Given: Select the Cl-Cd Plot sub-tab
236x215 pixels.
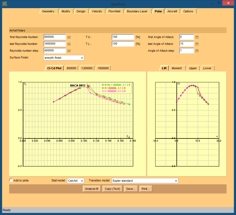Looking at the screenshot, I should [x=54, y=68].
